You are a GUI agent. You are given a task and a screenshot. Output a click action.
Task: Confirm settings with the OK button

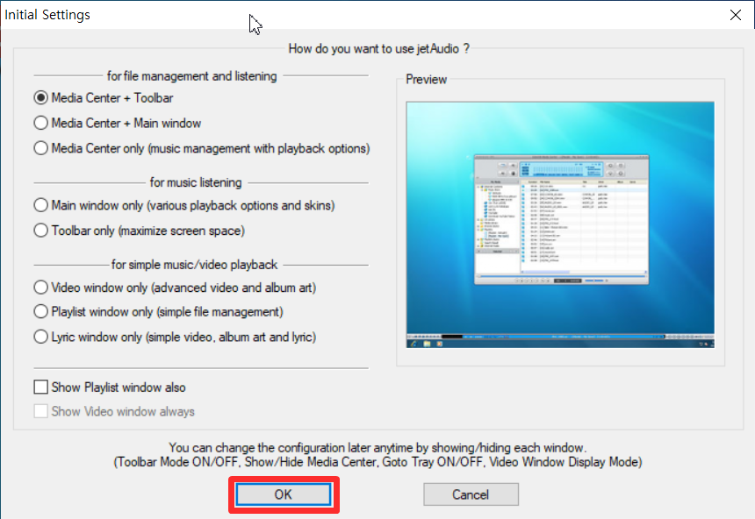coord(283,494)
